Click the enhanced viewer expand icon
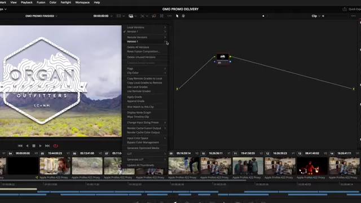Viewport: 361px width, 203px height. pos(162,16)
